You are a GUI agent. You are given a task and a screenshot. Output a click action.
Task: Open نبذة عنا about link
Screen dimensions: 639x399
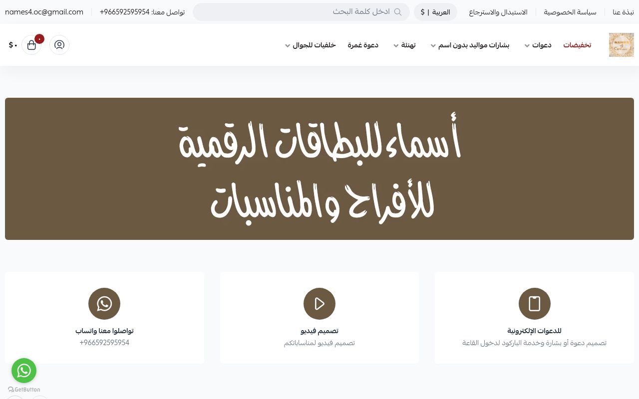623,12
